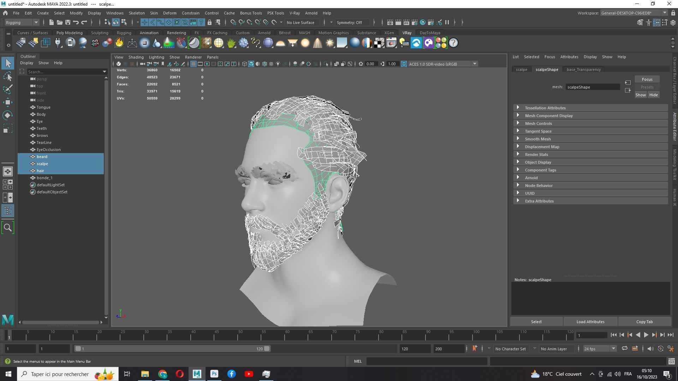This screenshot has height=381, width=678.
Task: Activate the Scale tool
Action: (8, 128)
